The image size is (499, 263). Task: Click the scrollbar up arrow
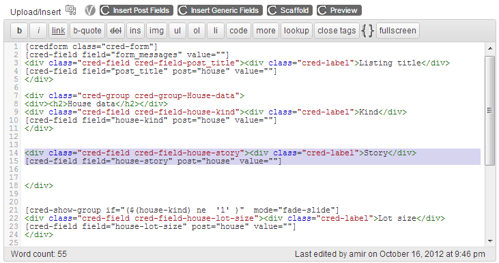tap(490, 48)
